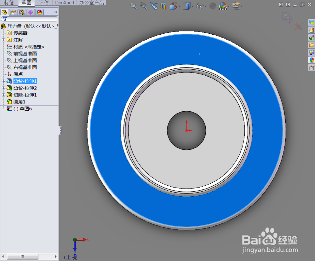Click the Edit Appearance sphere icon
This screenshot has height=261, width=315.
pos(213,6)
